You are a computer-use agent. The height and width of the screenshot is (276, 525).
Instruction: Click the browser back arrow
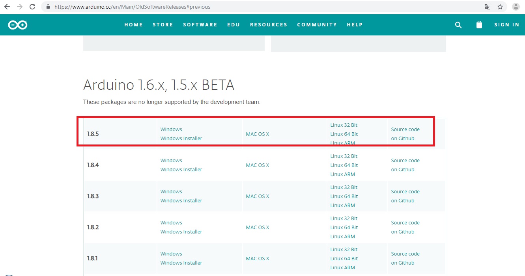(7, 7)
